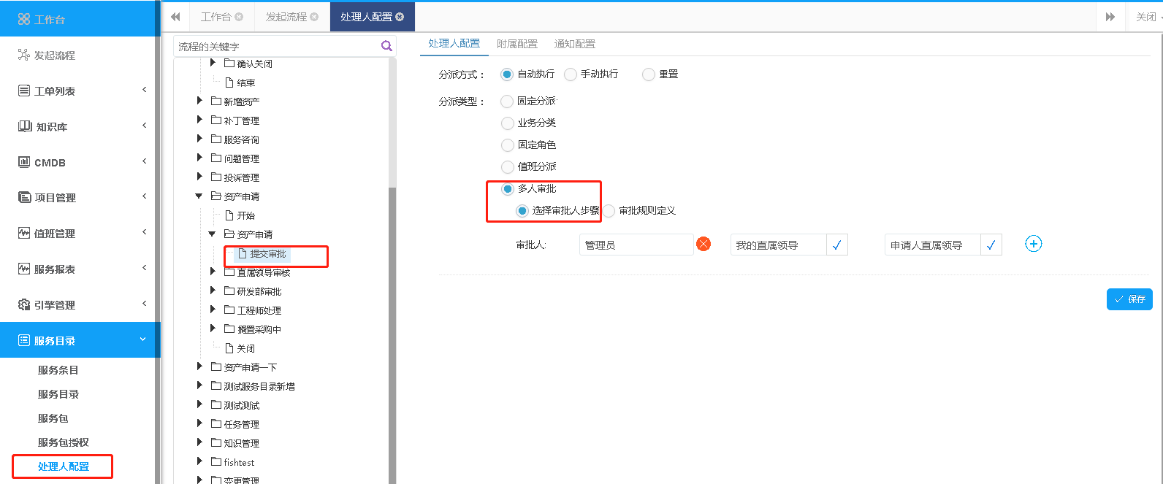Select the 手动执行 radio button
The height and width of the screenshot is (484, 1163).
pyautogui.click(x=571, y=74)
